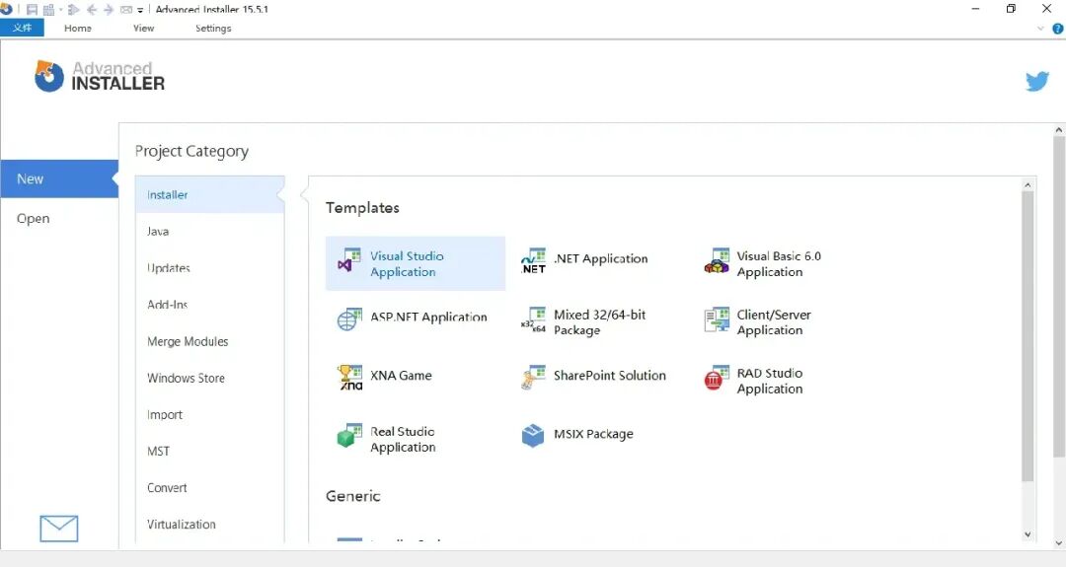The width and height of the screenshot is (1066, 567).
Task: Choose the .NET Application label
Action: [x=601, y=258]
